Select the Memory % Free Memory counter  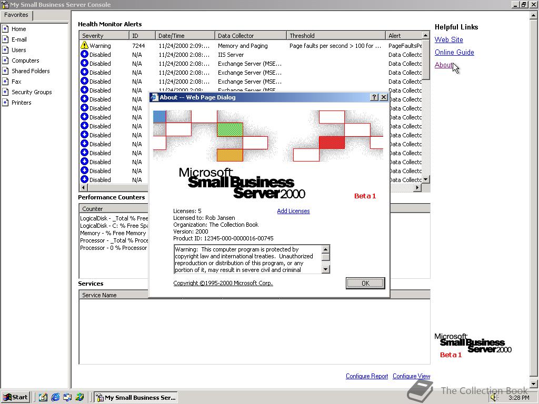[x=113, y=233]
